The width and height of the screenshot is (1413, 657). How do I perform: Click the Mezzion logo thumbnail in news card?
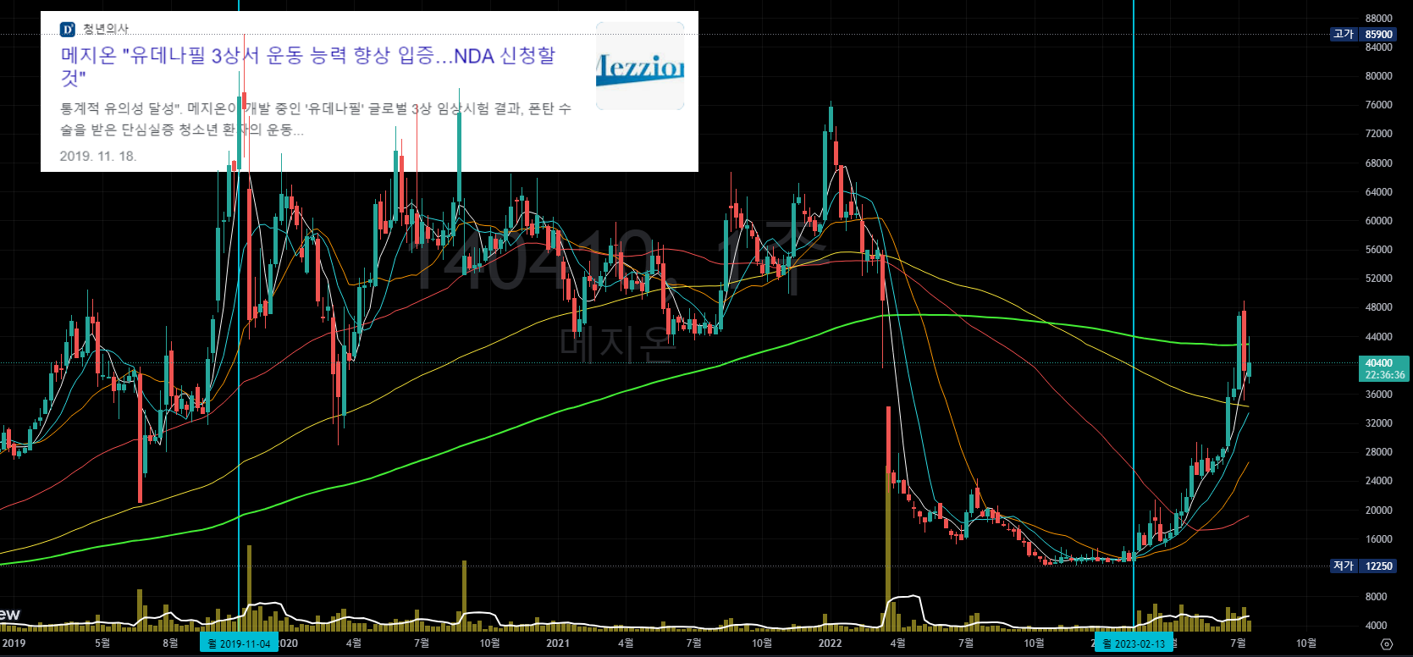[x=640, y=67]
